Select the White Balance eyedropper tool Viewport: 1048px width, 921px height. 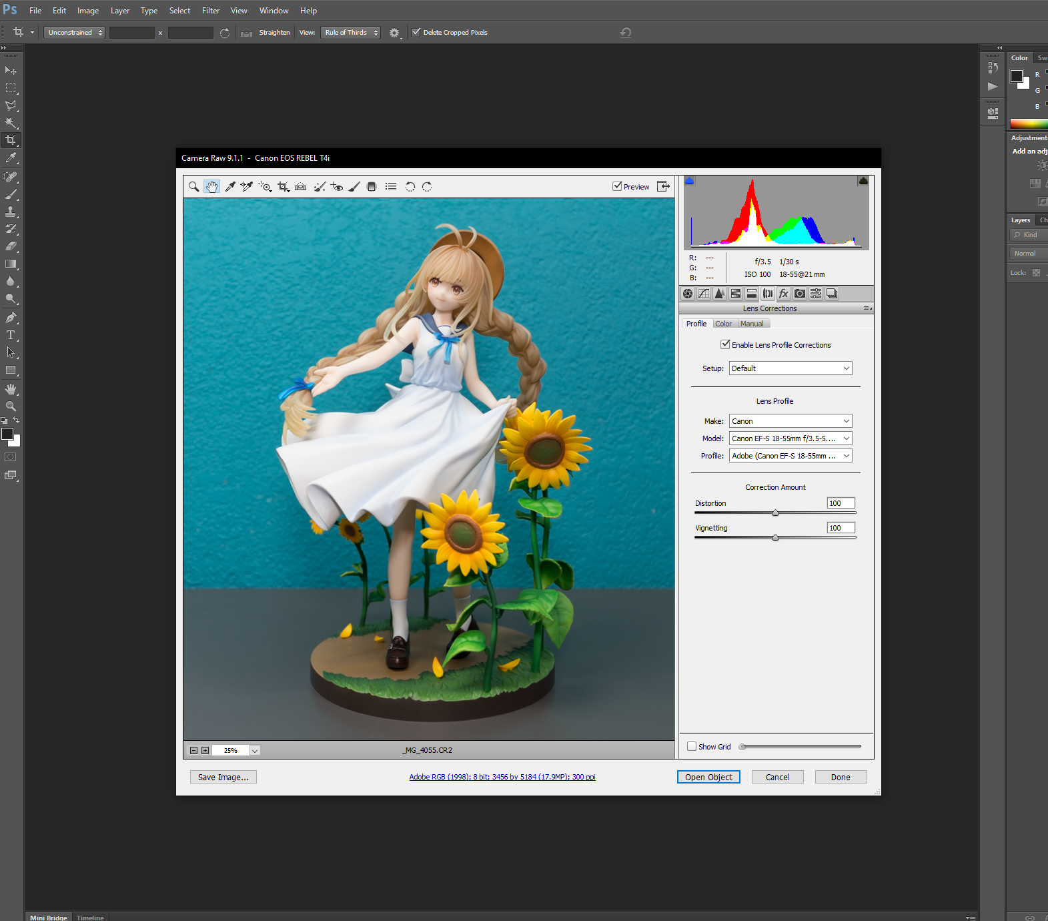(x=230, y=187)
